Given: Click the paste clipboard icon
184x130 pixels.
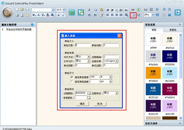Looking at the screenshot, I should coord(101,10).
